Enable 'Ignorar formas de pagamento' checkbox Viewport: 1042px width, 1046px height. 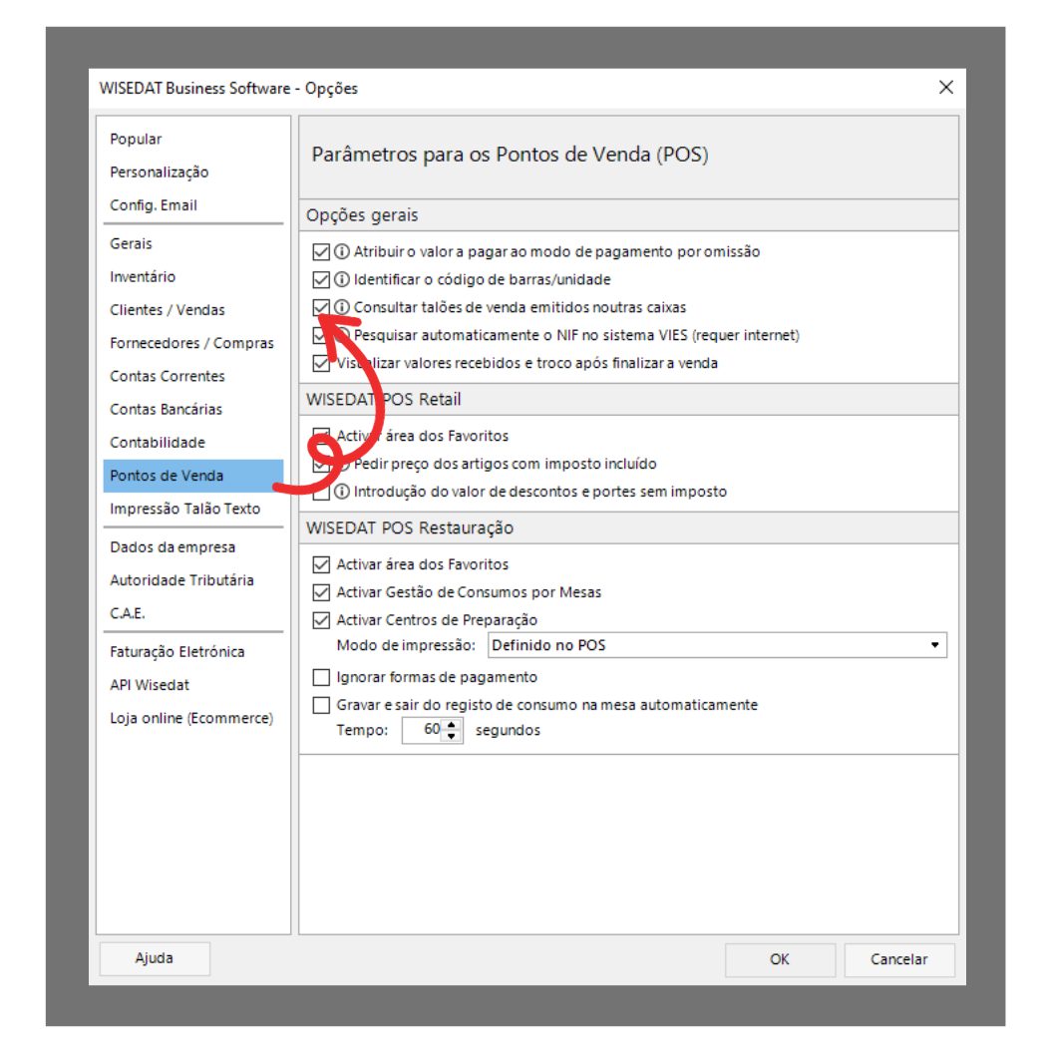[321, 678]
